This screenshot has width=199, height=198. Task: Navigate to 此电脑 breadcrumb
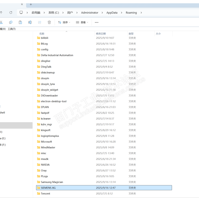36,13
